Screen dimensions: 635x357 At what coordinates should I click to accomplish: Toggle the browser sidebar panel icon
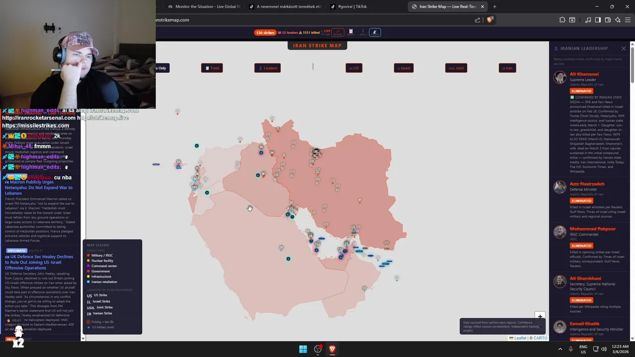point(598,20)
